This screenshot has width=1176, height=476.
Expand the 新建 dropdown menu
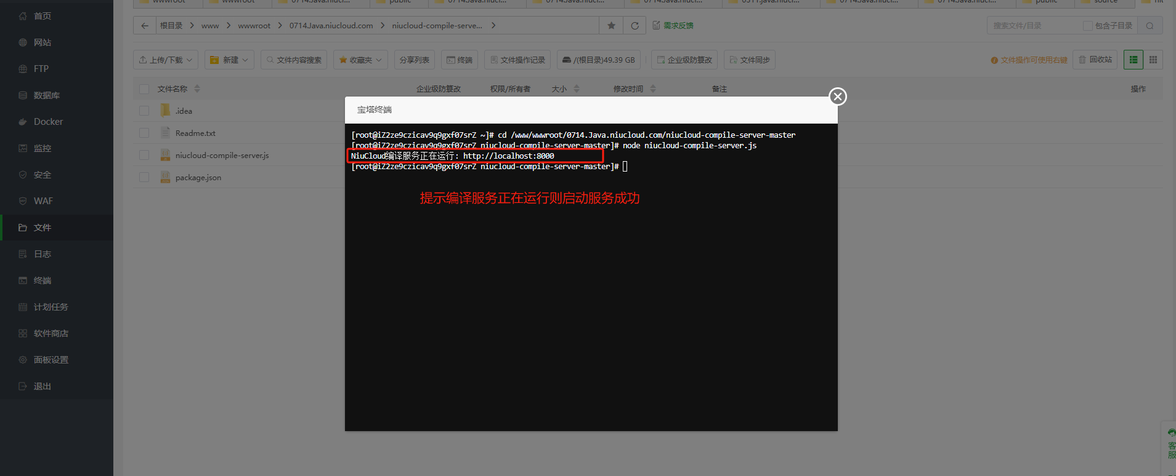229,60
